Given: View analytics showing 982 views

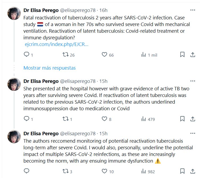Looking at the screenshot, I should pos(144,171).
